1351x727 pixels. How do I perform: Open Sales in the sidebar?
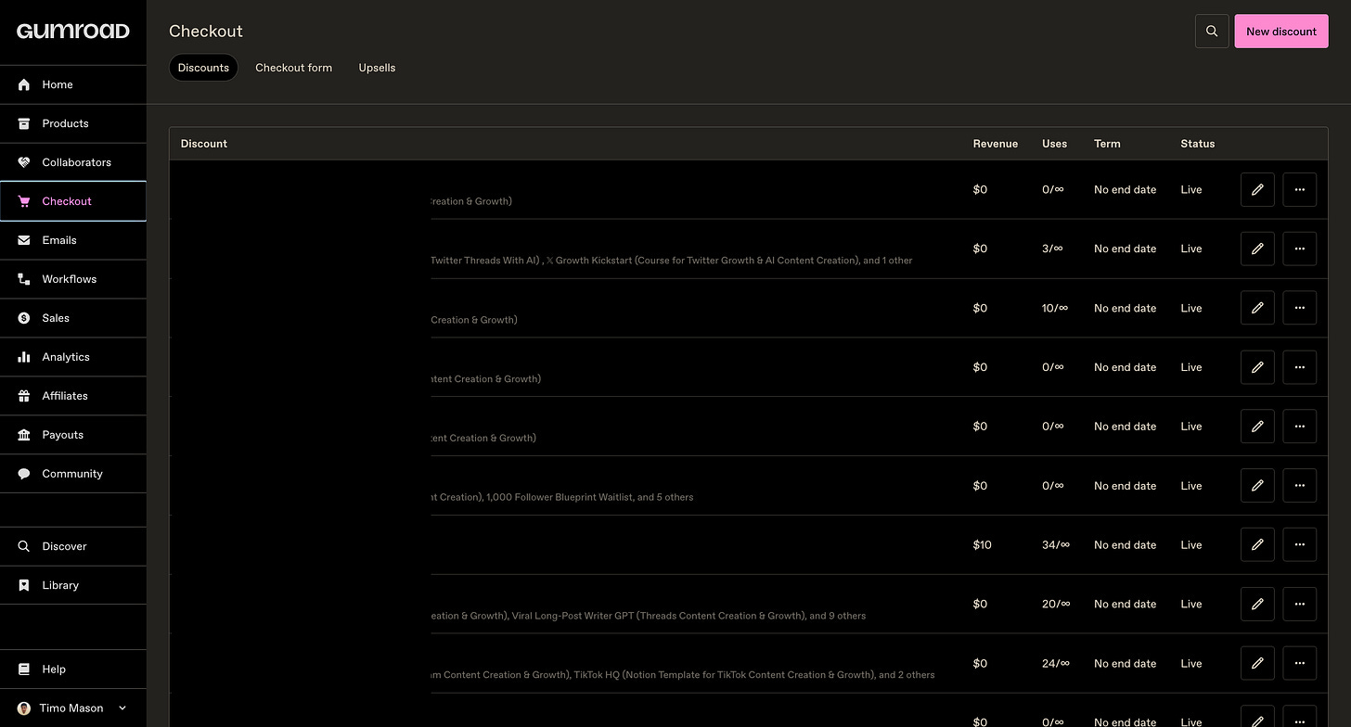[x=73, y=318]
